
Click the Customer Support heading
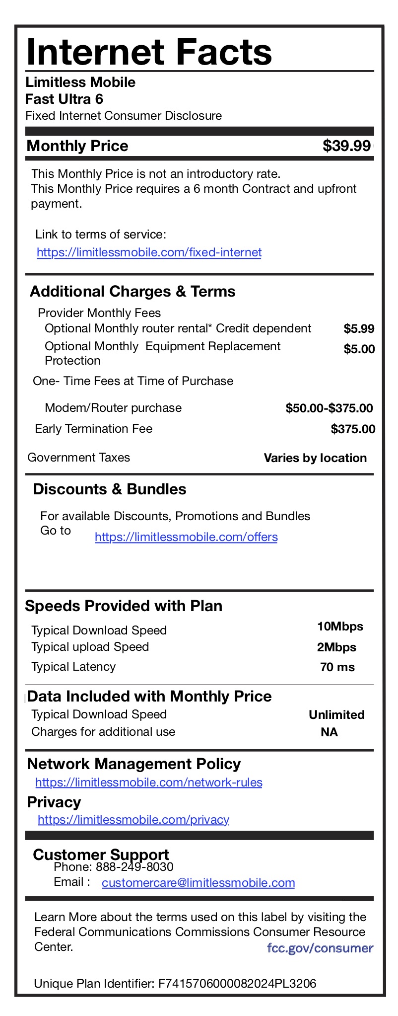[x=101, y=855]
